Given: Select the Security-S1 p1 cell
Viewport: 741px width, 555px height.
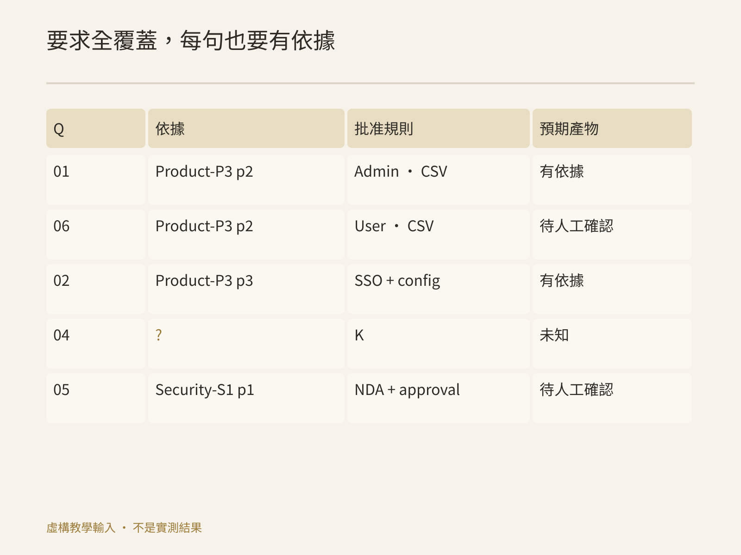Looking at the screenshot, I should point(246,398).
